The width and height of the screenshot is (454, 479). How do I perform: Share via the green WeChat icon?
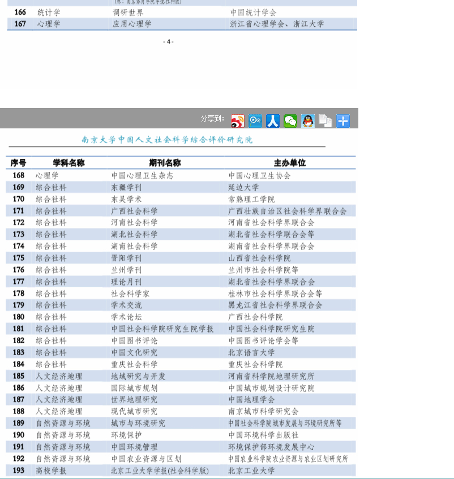point(290,121)
